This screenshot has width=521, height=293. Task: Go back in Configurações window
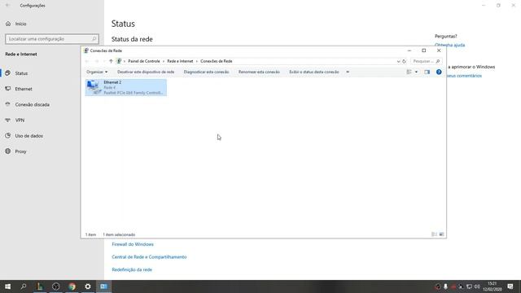coord(7,6)
